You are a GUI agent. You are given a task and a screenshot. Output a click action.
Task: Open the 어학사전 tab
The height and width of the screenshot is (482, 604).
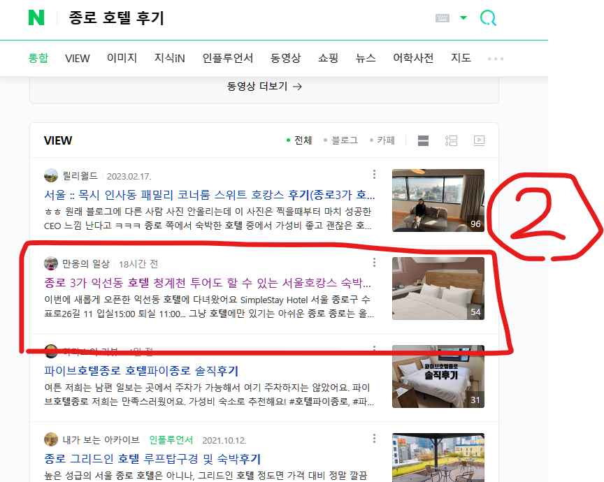pyautogui.click(x=413, y=58)
